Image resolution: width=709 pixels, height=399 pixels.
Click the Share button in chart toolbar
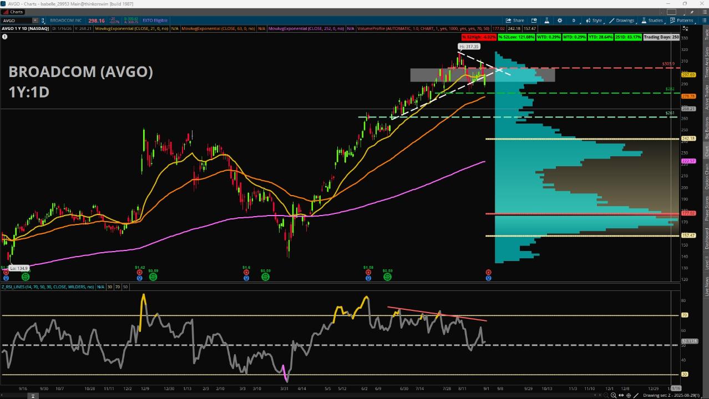pos(514,21)
